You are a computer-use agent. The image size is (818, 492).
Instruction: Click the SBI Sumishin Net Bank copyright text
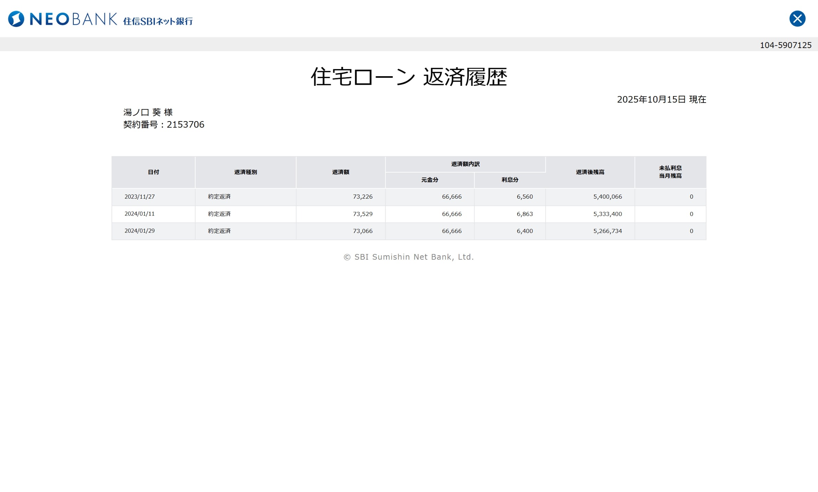pyautogui.click(x=409, y=257)
